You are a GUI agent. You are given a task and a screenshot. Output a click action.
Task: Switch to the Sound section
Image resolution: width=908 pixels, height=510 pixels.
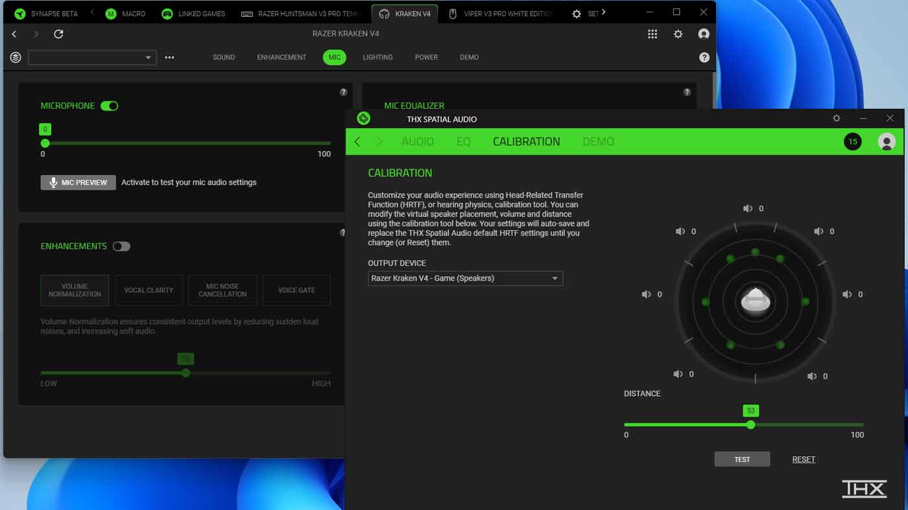[x=224, y=57]
